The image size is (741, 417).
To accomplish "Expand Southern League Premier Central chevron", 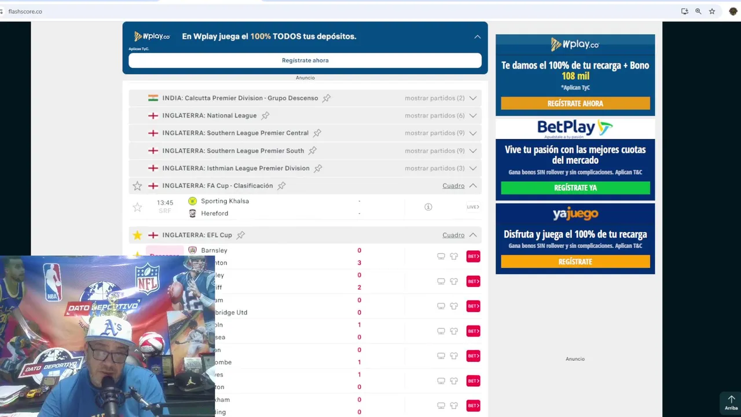I will 473,133.
